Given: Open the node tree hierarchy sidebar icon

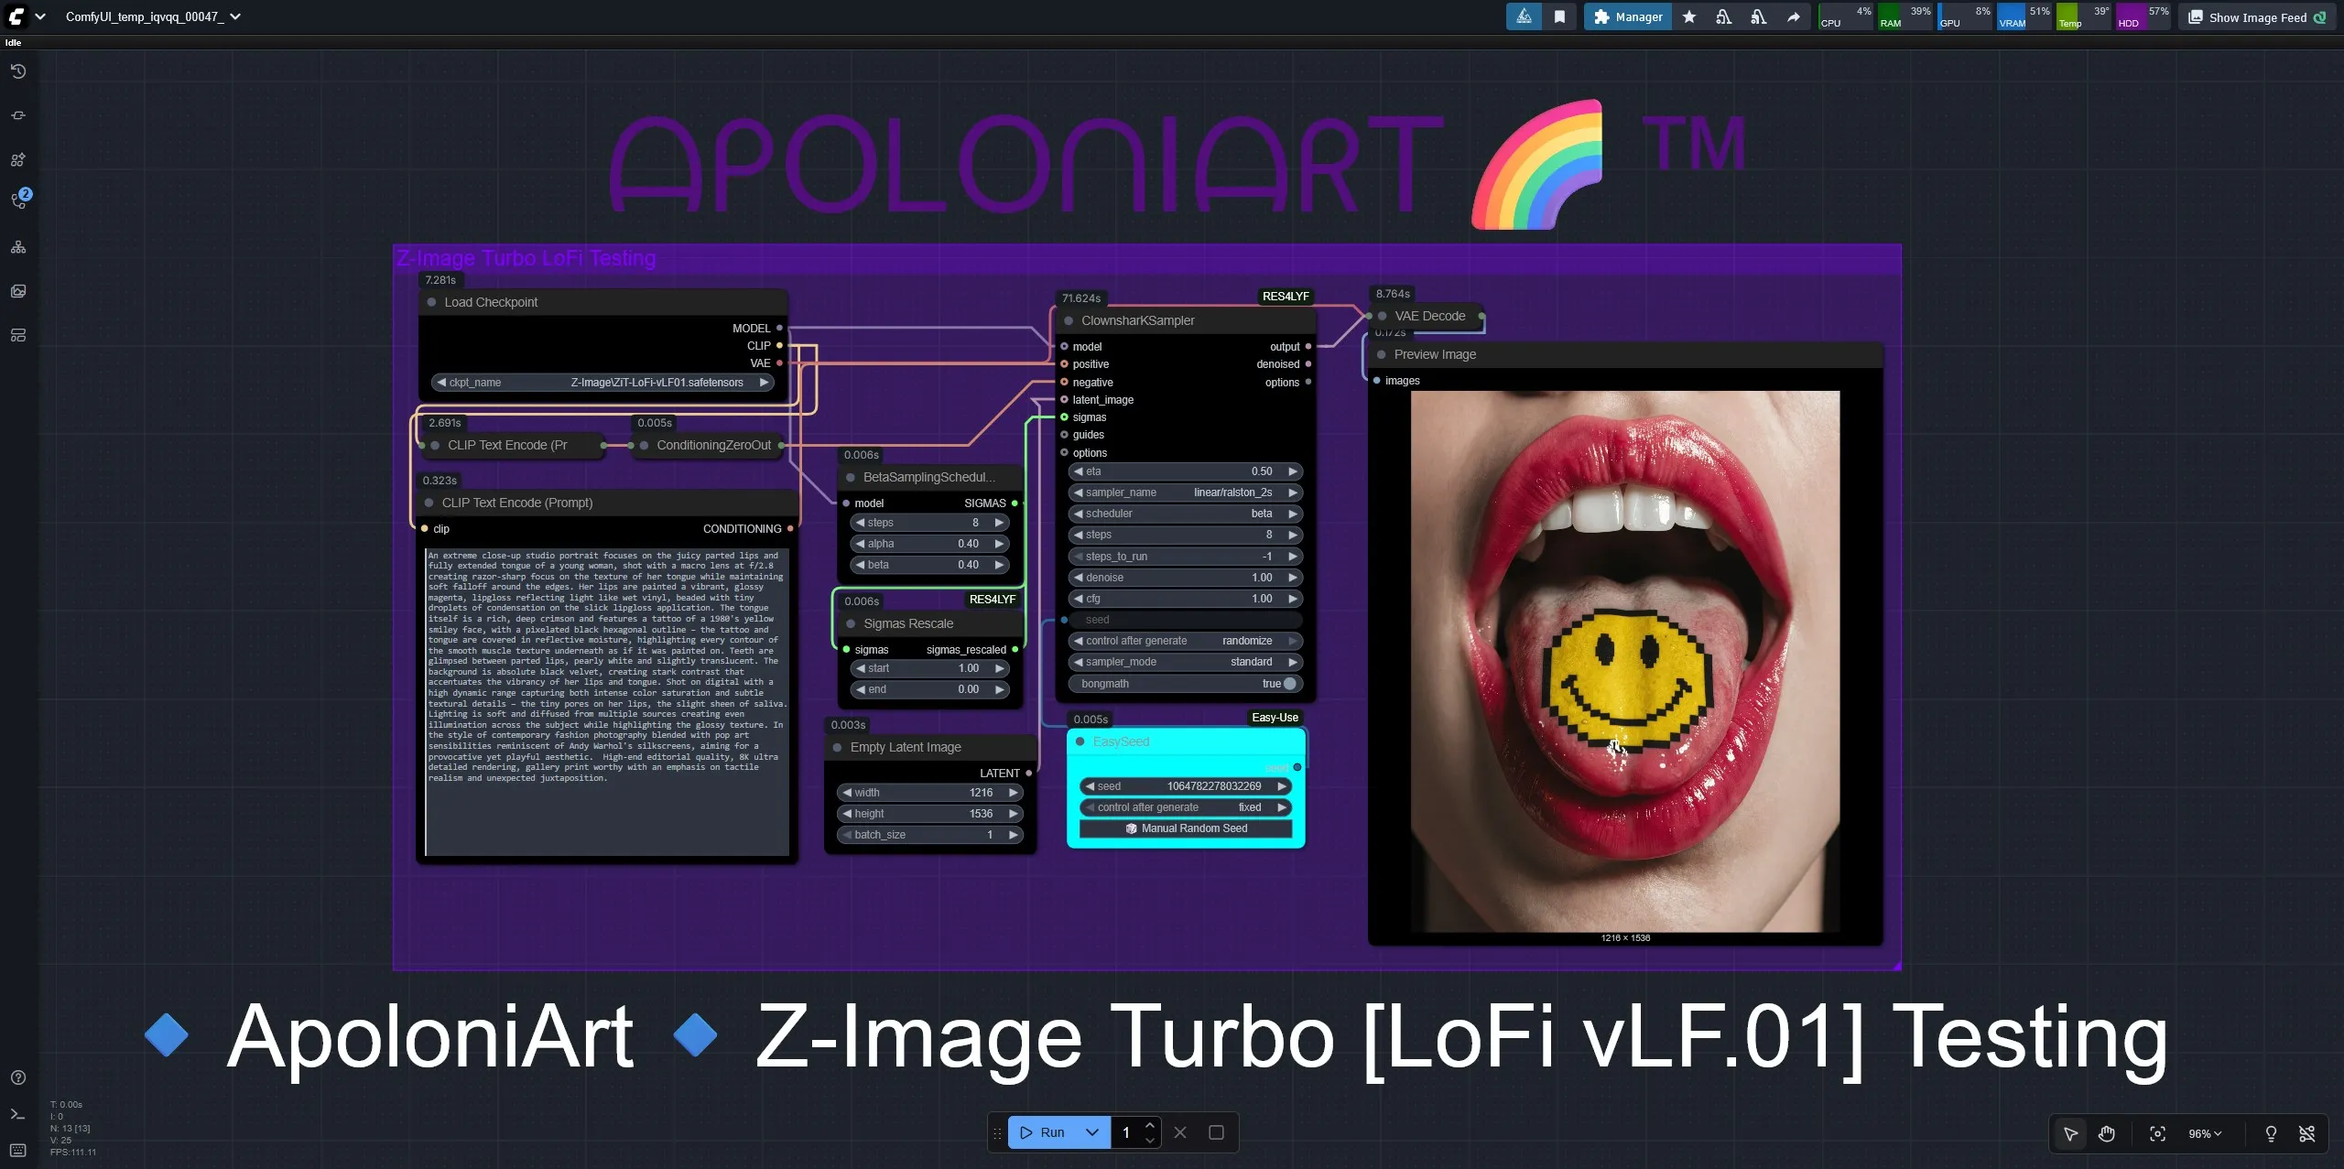Looking at the screenshot, I should [18, 247].
